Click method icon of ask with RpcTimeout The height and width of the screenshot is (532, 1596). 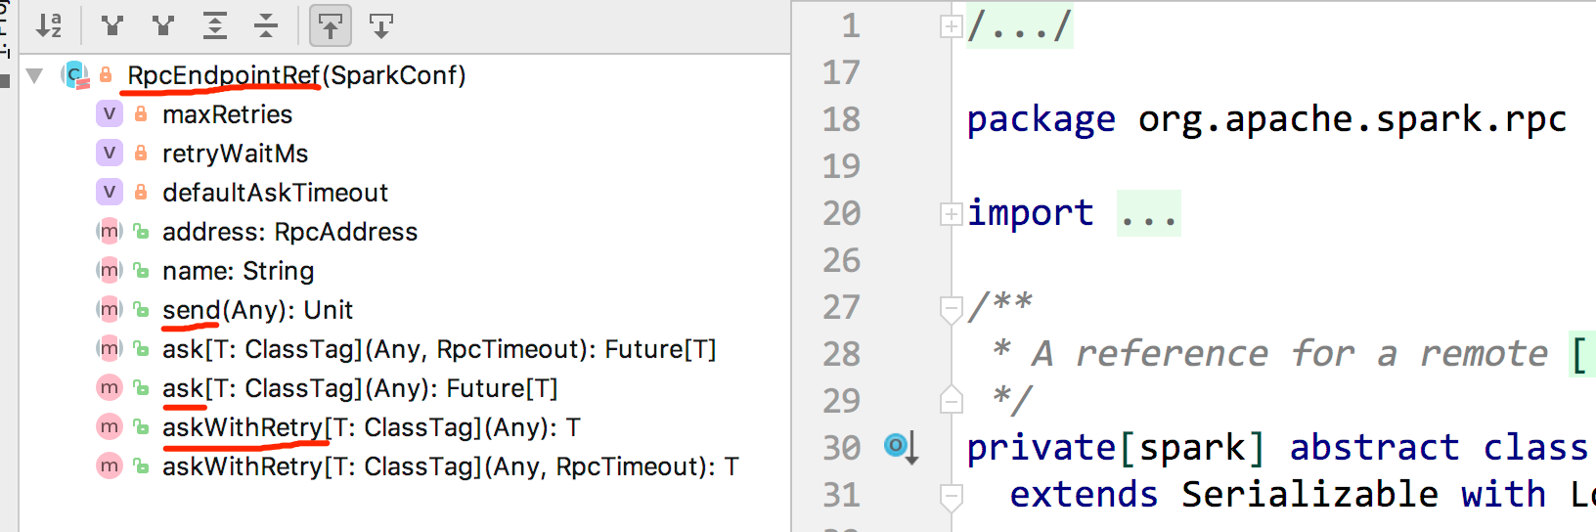[x=110, y=349]
